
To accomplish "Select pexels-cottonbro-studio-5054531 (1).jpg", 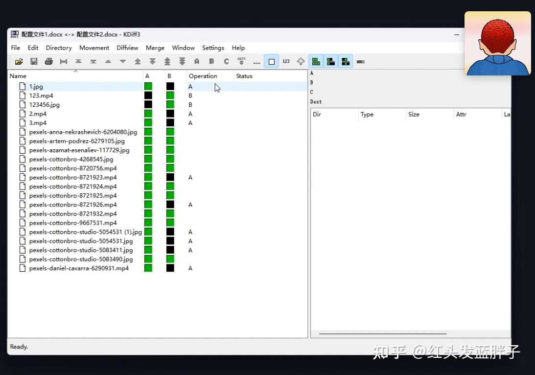I will (85, 232).
